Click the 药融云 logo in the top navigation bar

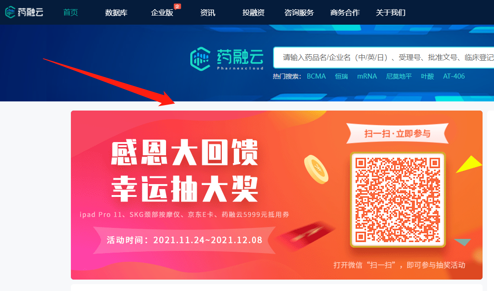24,12
